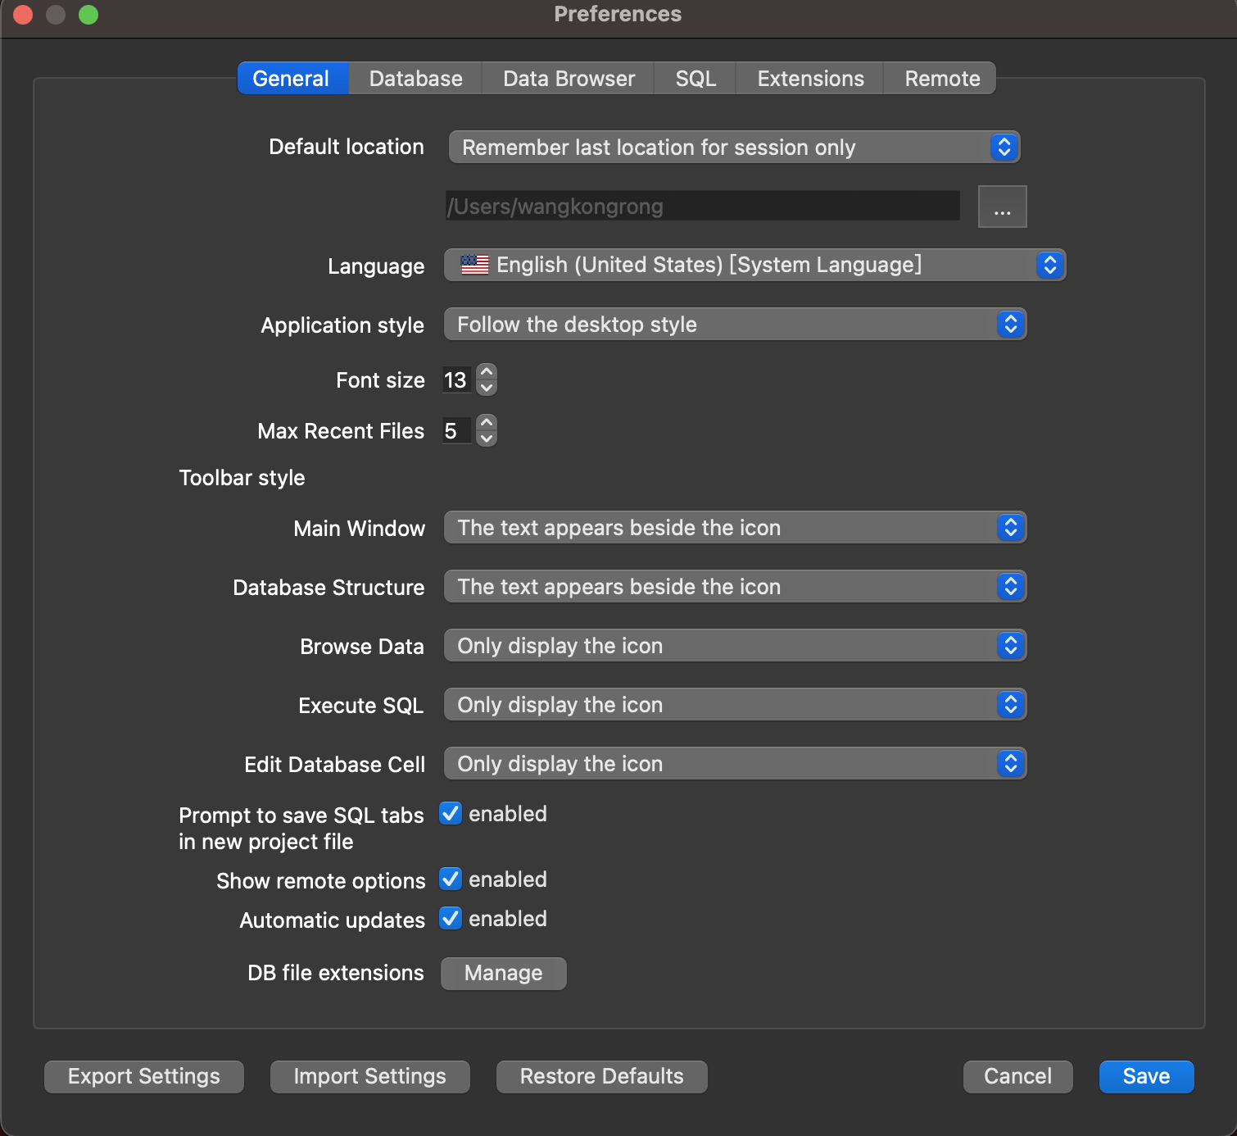Image resolution: width=1237 pixels, height=1136 pixels.
Task: Disable Automatic updates
Action: click(x=450, y=918)
